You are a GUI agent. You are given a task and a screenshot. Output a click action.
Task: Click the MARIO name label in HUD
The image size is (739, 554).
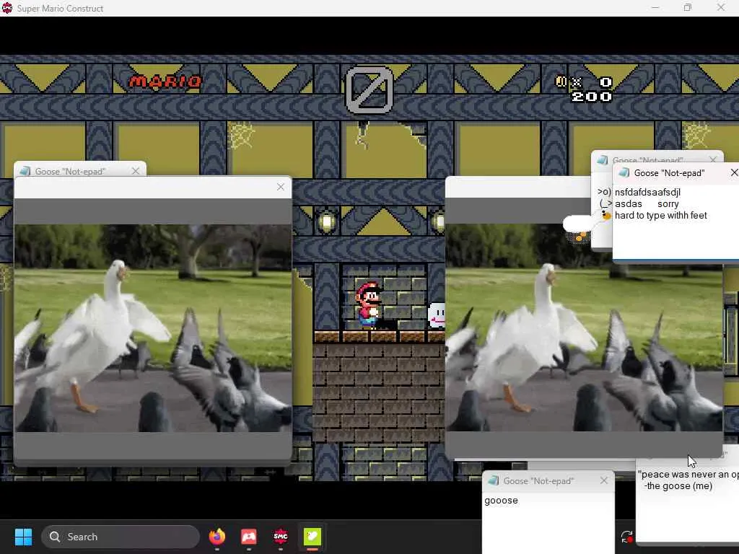[165, 82]
